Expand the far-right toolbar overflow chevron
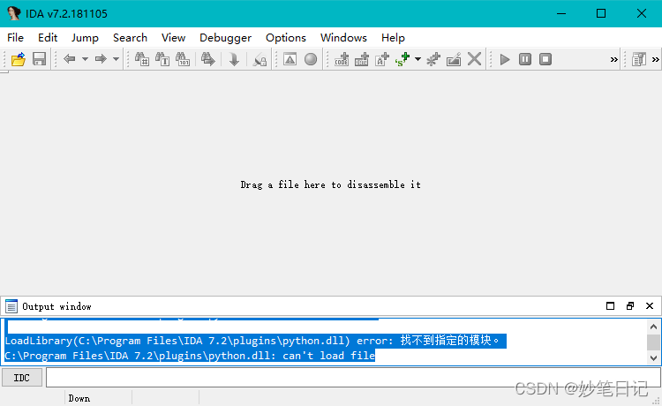This screenshot has height=406, width=662. [655, 59]
